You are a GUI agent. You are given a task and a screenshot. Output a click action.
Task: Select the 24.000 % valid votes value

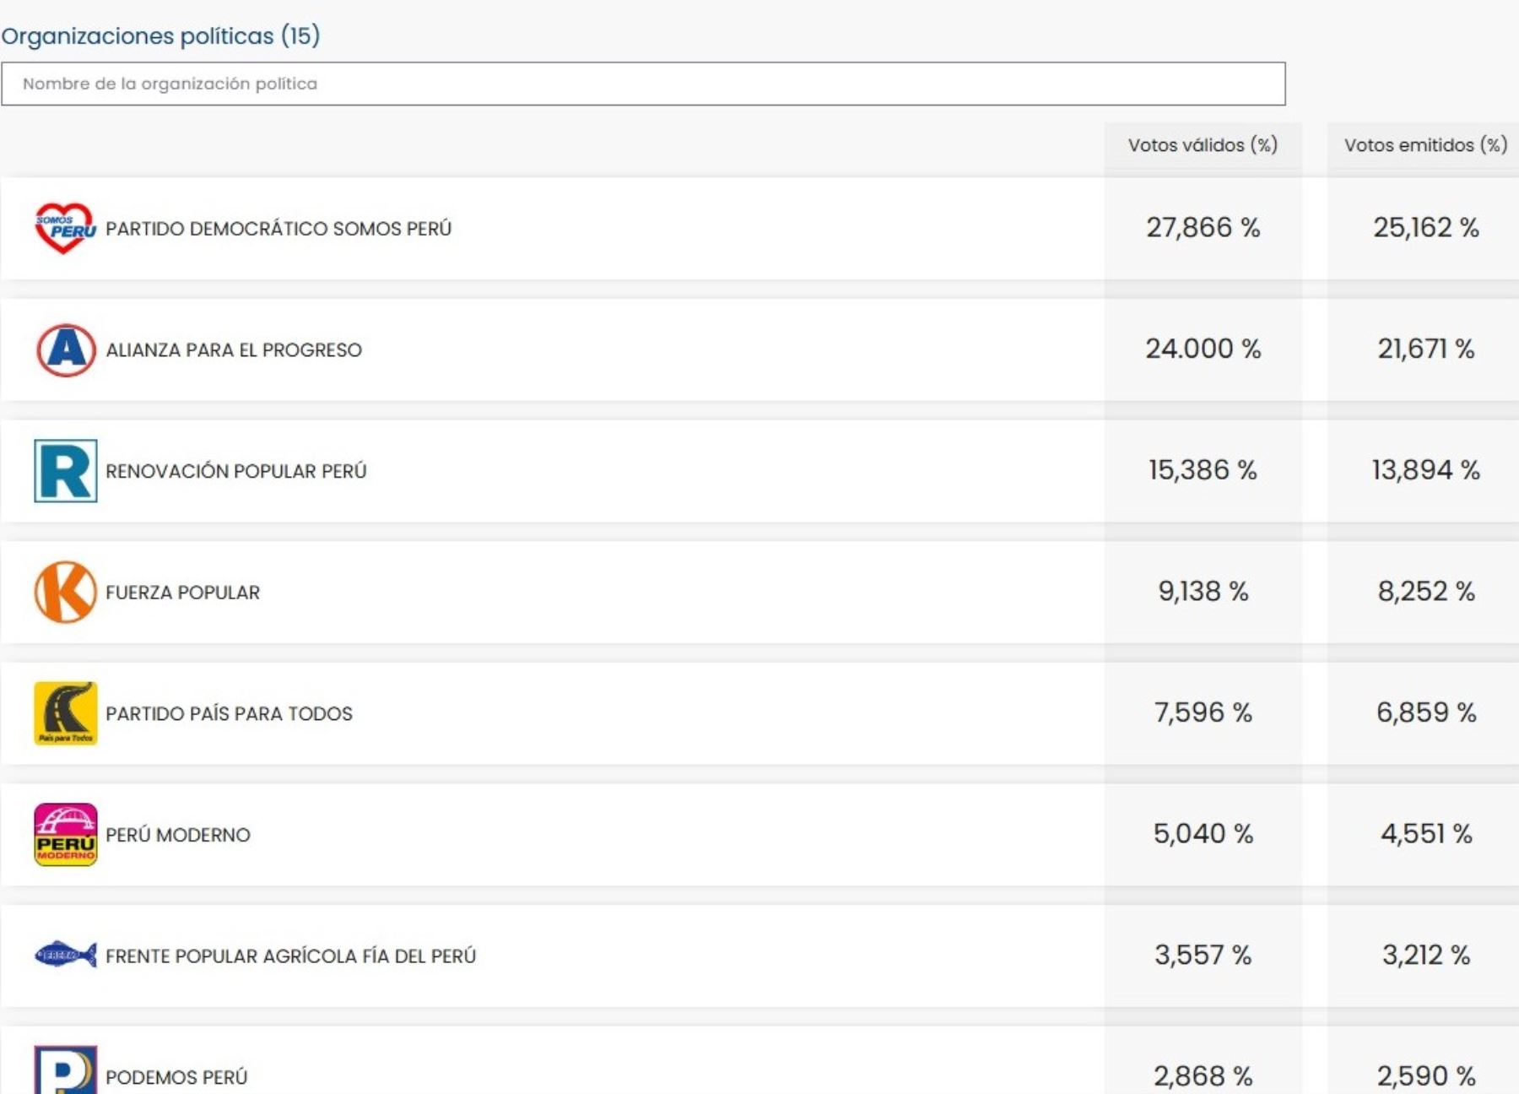tap(1203, 349)
